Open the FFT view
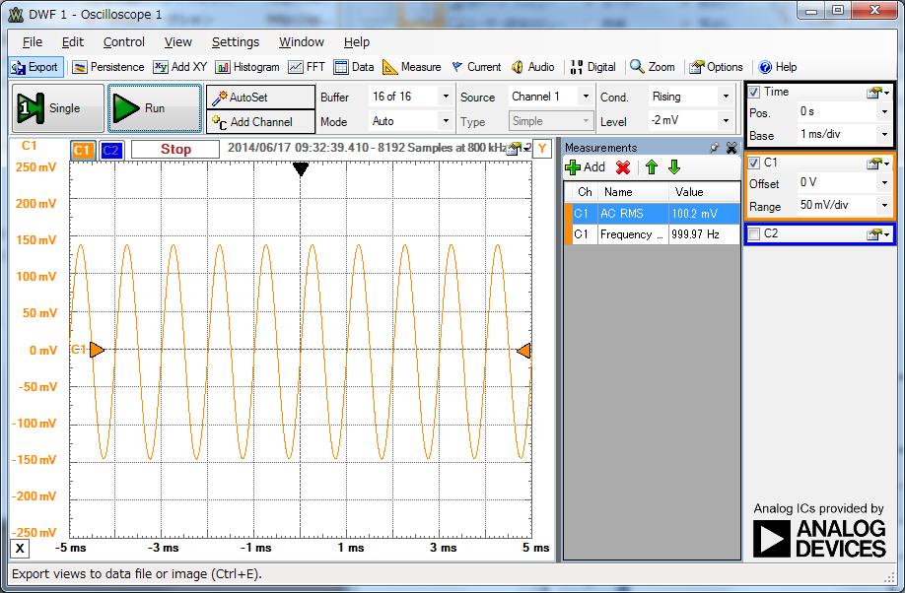The height and width of the screenshot is (593, 905). coord(307,67)
